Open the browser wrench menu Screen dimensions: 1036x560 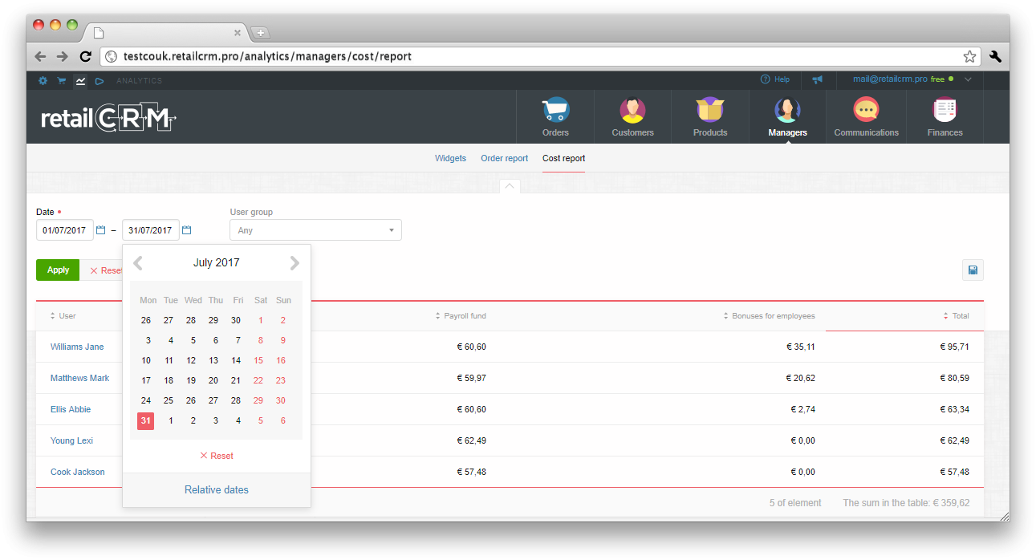click(x=996, y=56)
